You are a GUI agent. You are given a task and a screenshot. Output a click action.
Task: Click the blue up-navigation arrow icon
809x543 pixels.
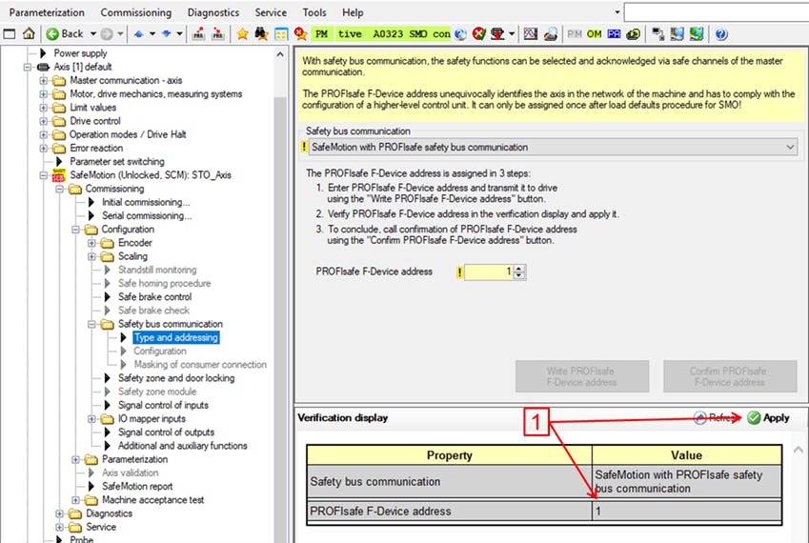coord(138,34)
